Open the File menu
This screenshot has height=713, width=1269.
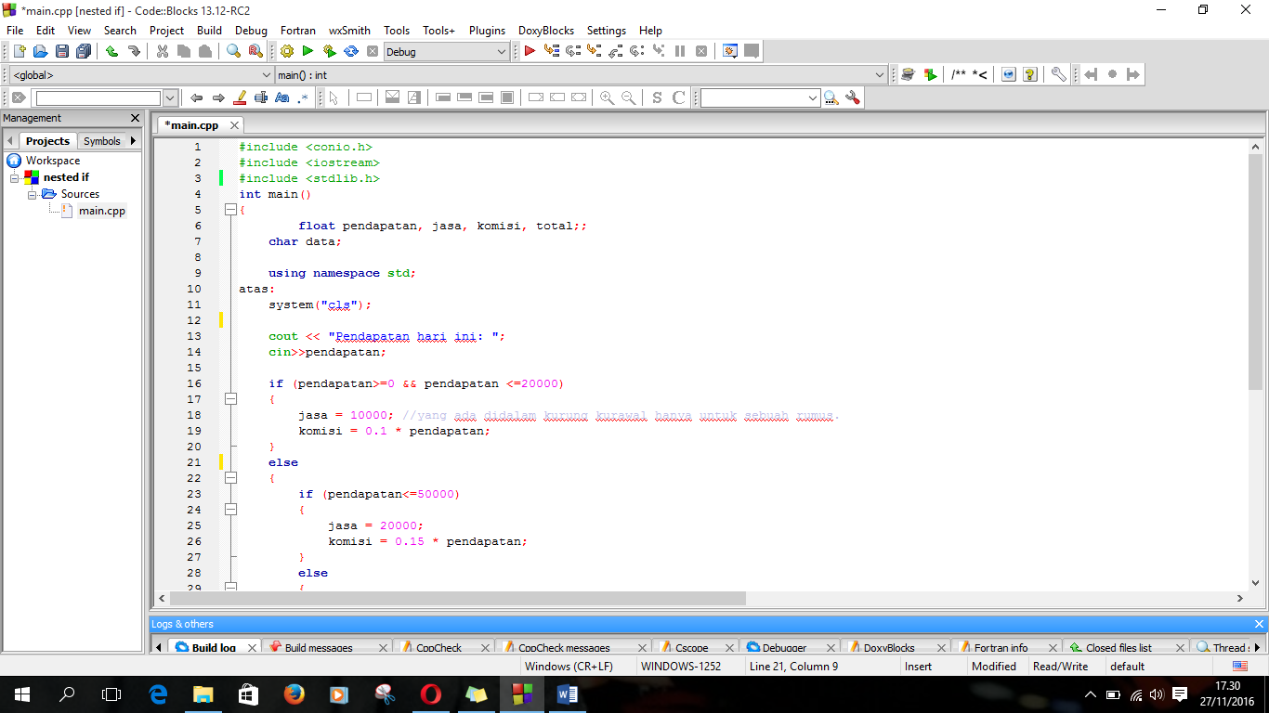[x=15, y=30]
